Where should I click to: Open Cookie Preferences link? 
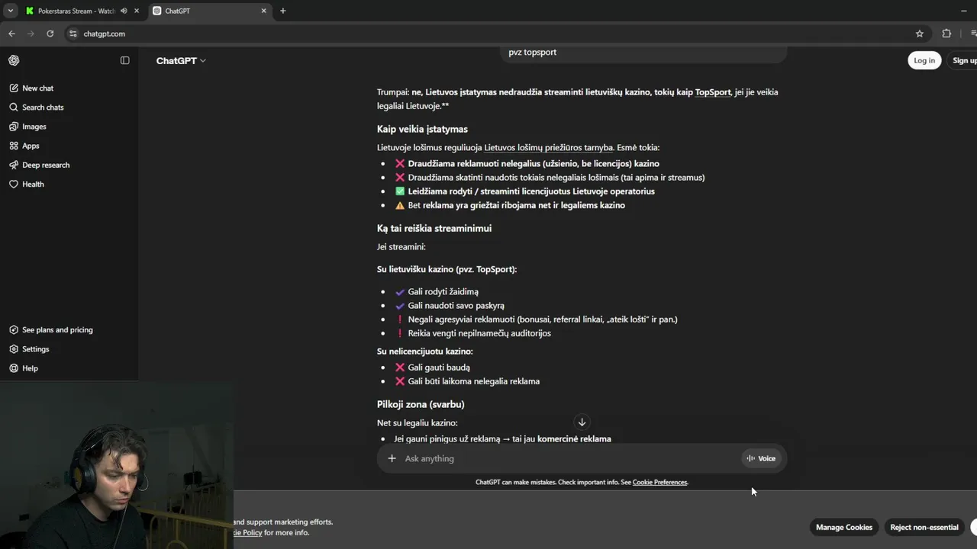coord(660,482)
